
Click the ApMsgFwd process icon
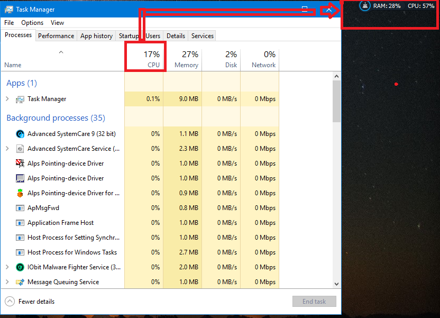pyautogui.click(x=20, y=208)
